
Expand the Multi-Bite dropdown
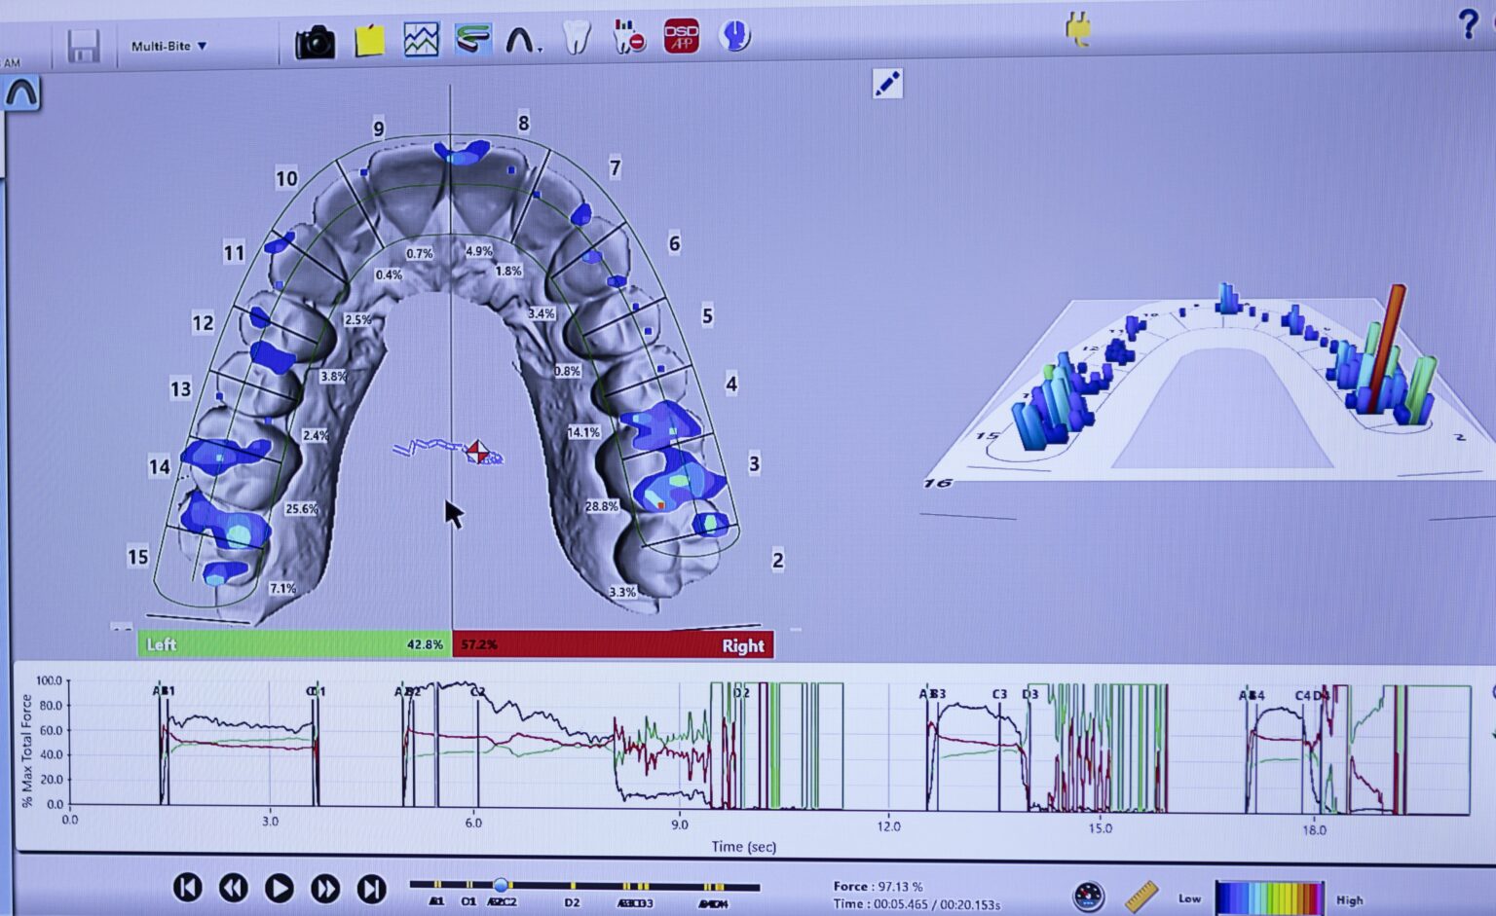coord(168,46)
